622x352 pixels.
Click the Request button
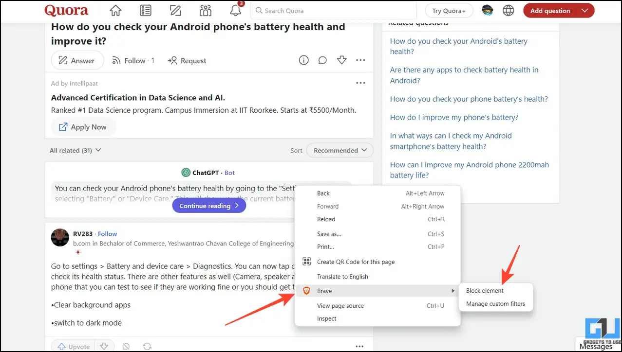187,60
